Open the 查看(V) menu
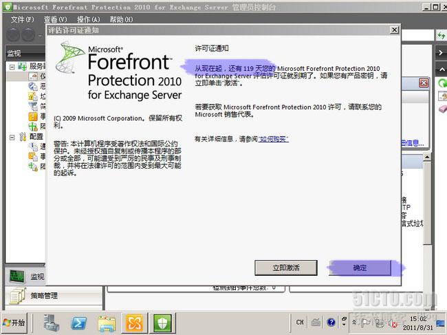Image resolution: width=447 pixels, height=335 pixels. click(55, 19)
